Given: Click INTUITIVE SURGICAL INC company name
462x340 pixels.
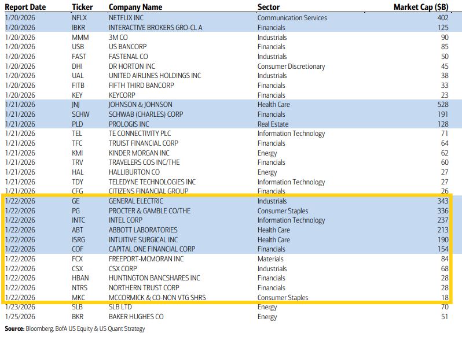Looking at the screenshot, I should 143,240.
